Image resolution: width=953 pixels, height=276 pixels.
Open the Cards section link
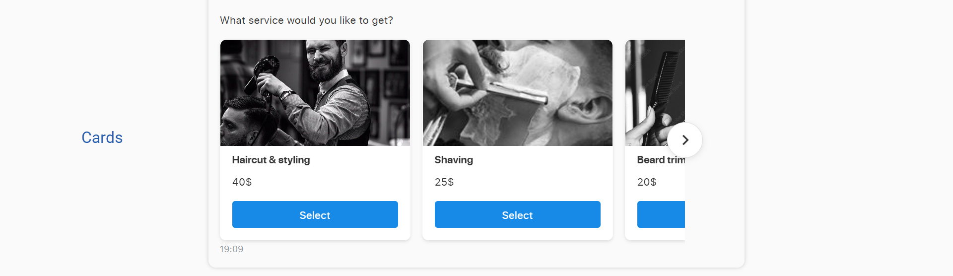[102, 138]
